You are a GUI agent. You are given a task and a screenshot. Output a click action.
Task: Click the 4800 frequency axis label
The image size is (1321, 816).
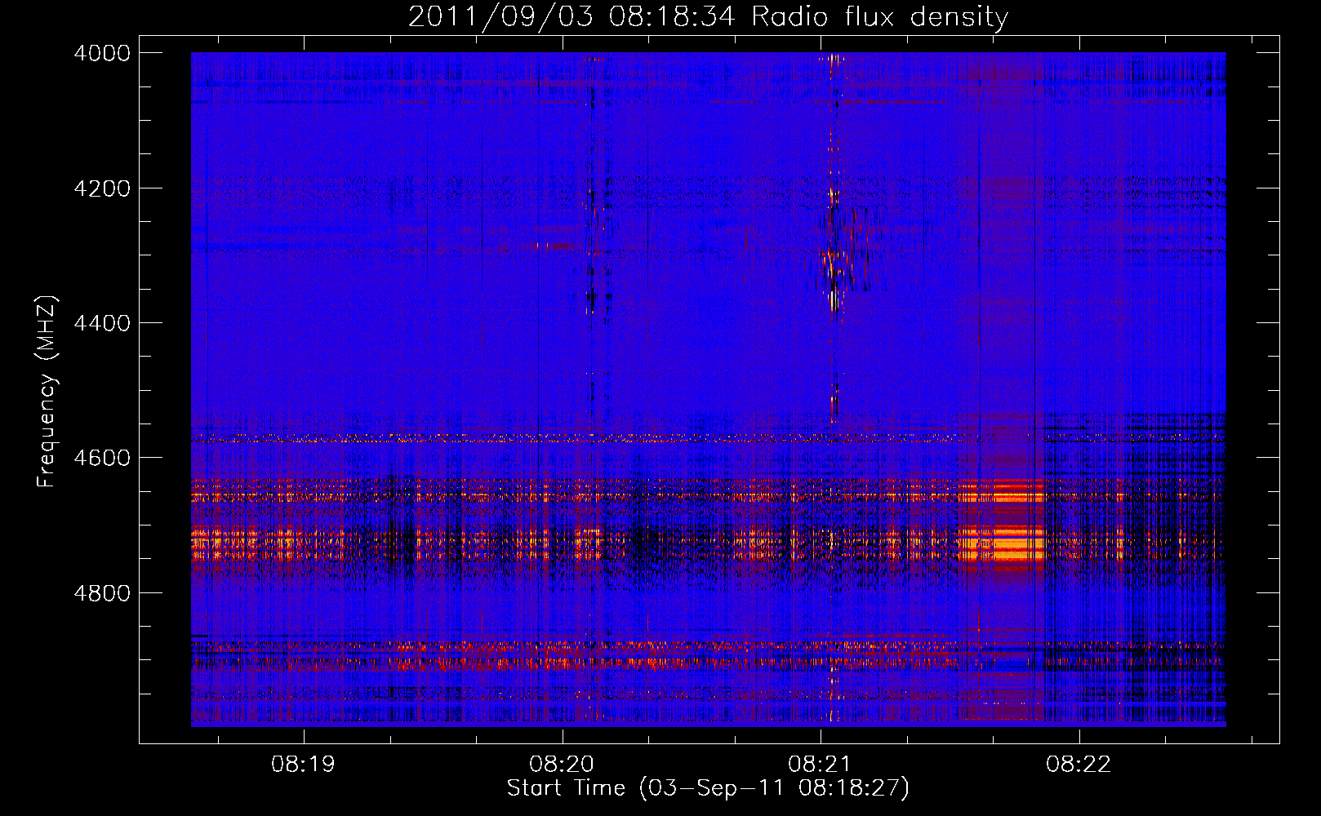coord(102,593)
